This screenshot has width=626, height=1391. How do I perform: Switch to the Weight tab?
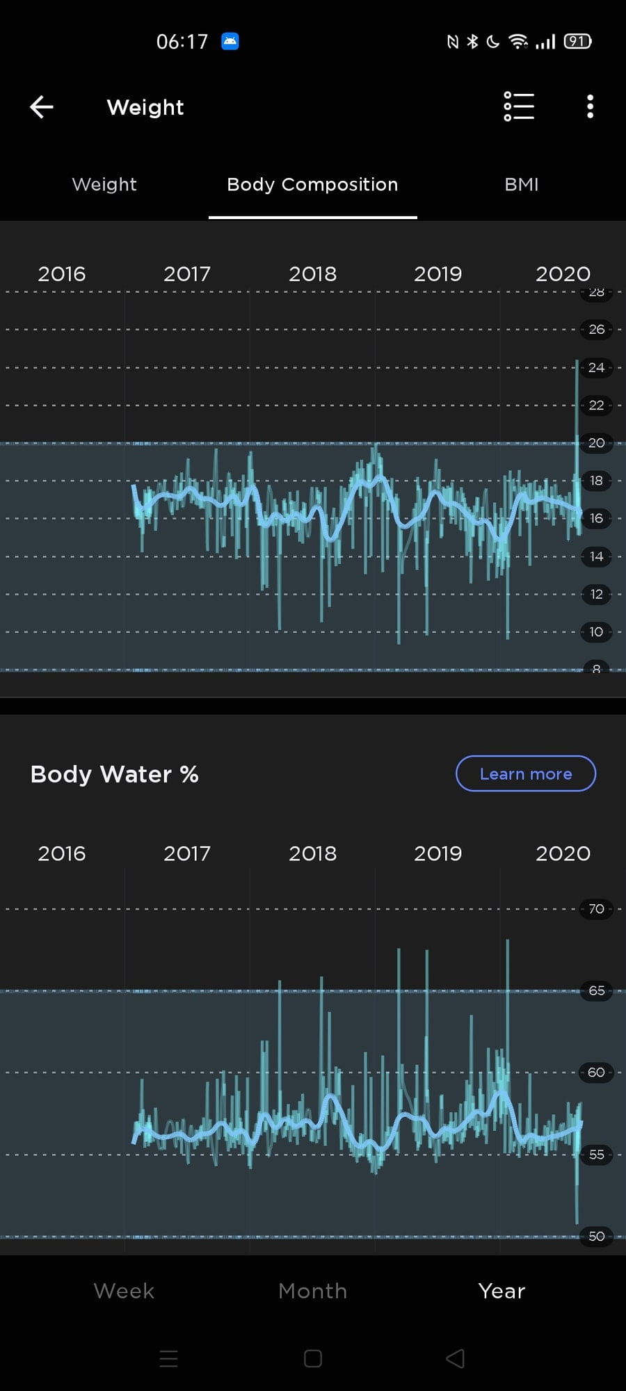coord(104,184)
